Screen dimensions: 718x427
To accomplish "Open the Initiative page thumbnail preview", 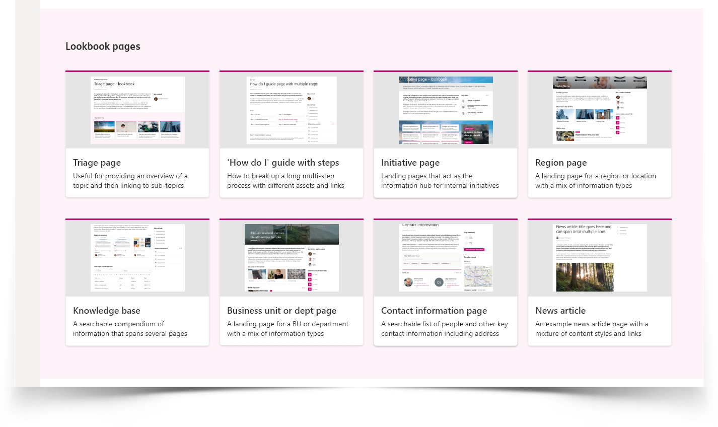I will point(446,110).
